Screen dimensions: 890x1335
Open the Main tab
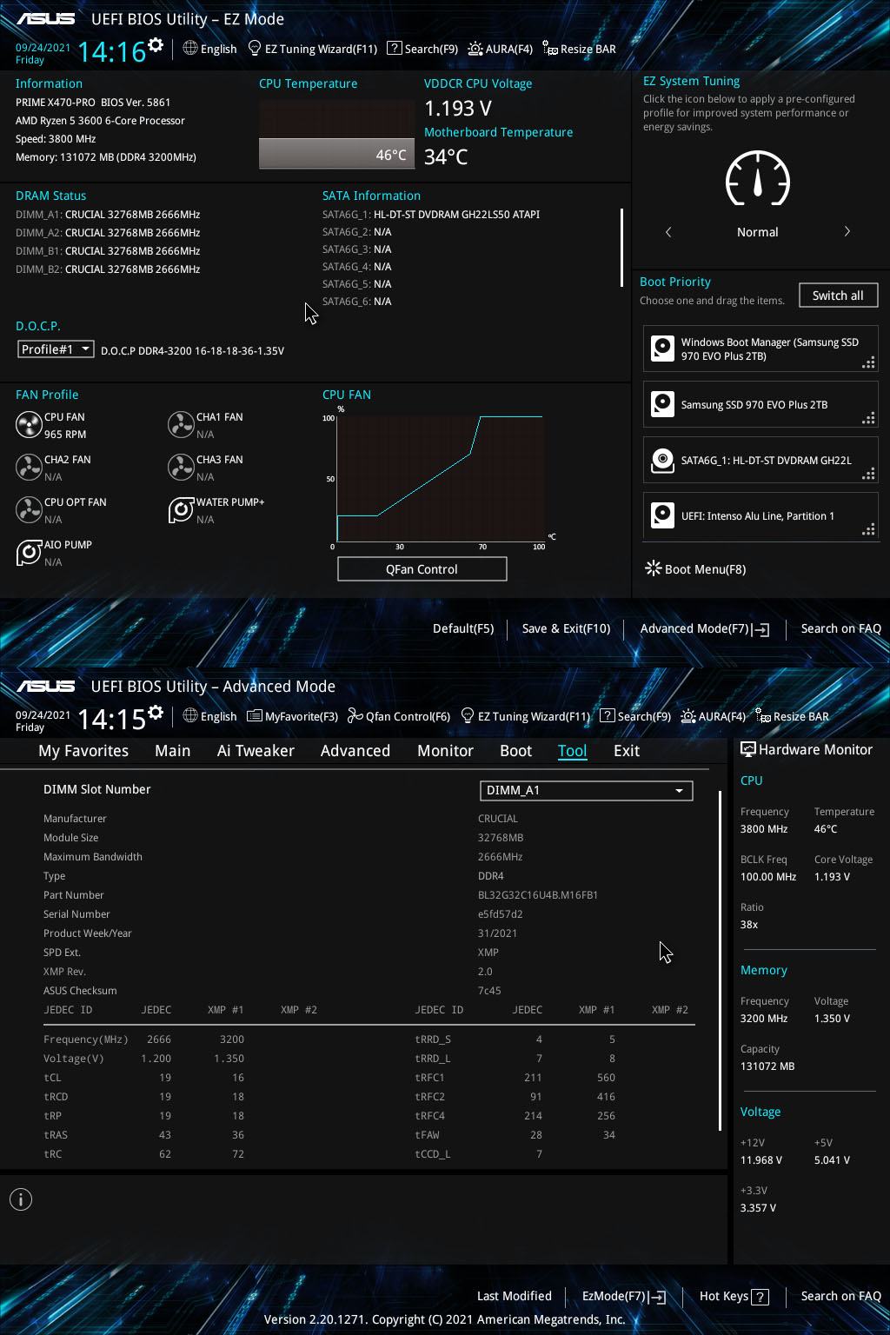click(172, 750)
